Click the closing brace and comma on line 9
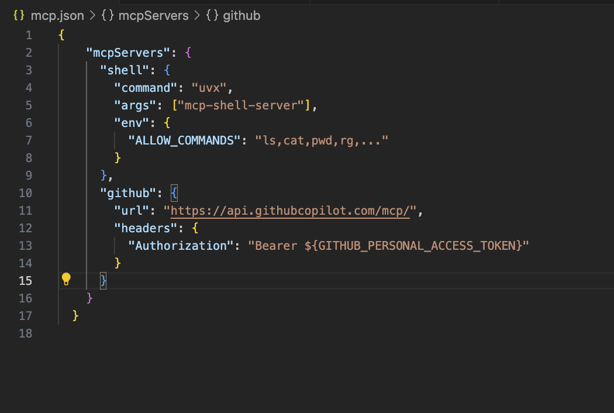Image resolution: width=614 pixels, height=413 pixels. click(107, 175)
